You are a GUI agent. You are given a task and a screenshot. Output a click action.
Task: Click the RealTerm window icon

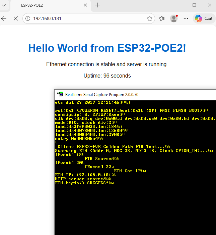(x=60, y=94)
